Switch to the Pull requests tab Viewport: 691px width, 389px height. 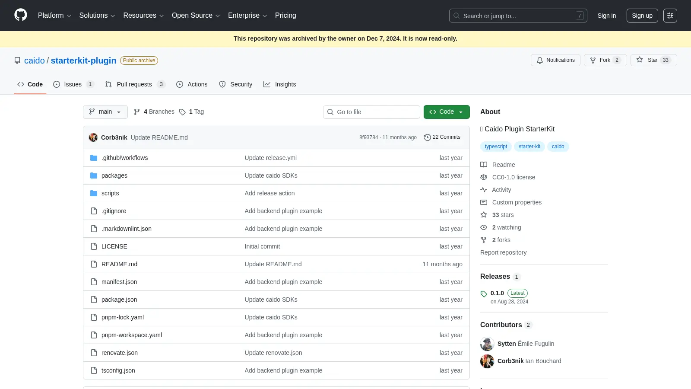tap(135, 84)
